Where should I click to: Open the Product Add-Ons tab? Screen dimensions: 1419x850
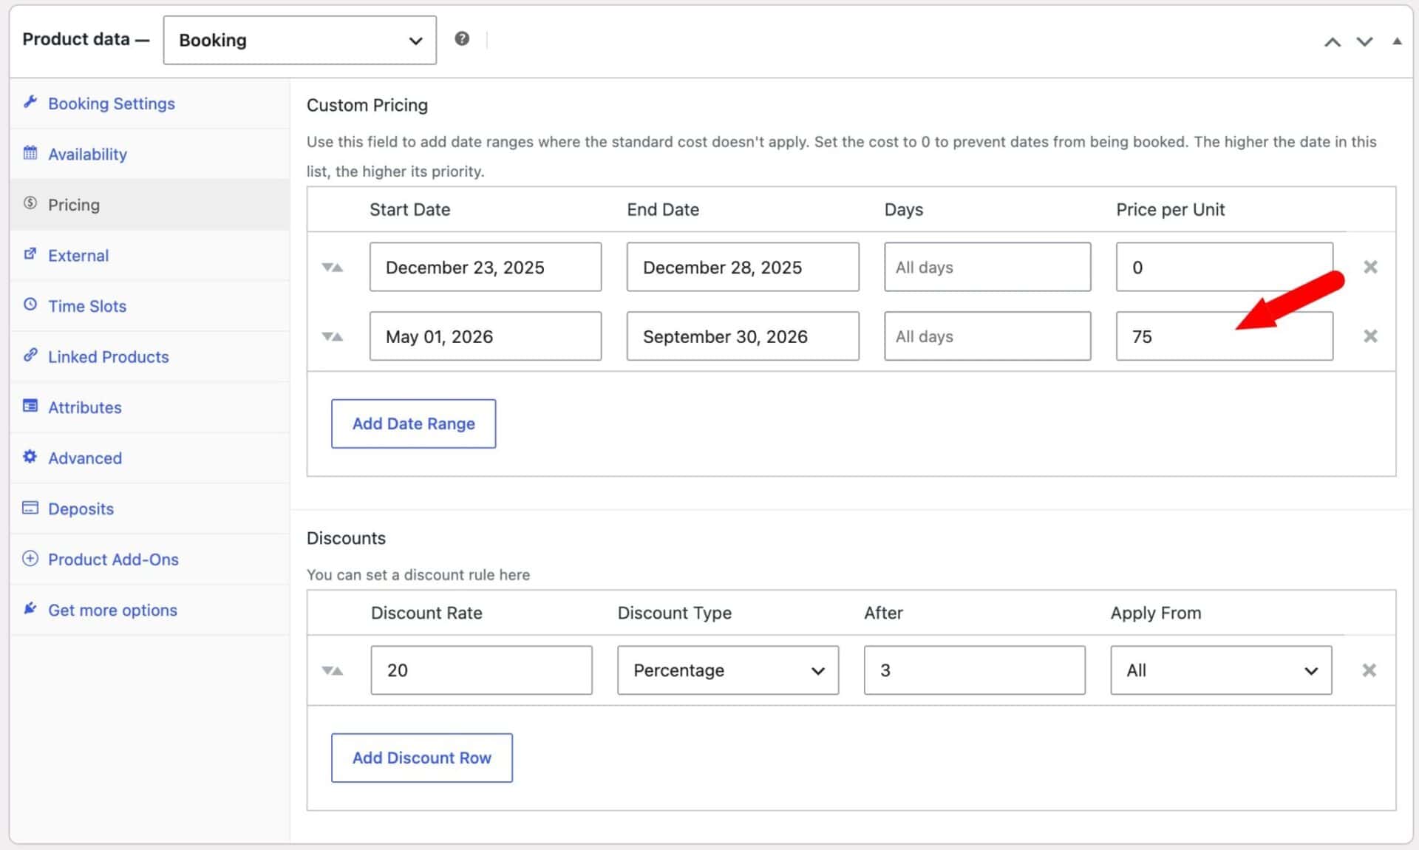[149, 559]
